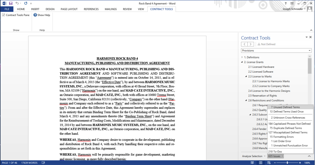Switch to the MAILINGS tab

111,9
